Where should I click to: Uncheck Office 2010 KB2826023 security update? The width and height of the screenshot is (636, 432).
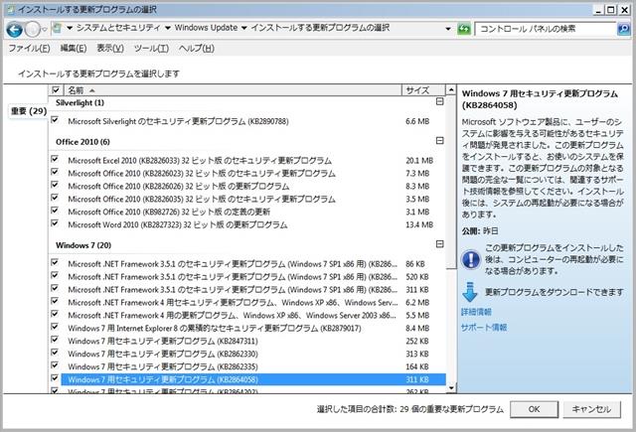point(55,172)
